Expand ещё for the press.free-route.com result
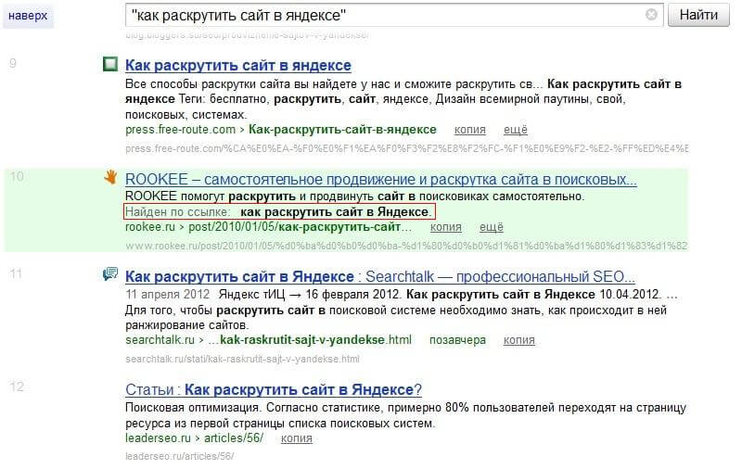Screen dimensions: 742x469 click(x=516, y=129)
